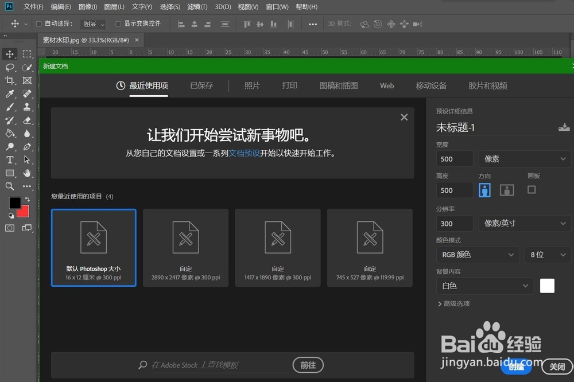Screen dimensions: 574x382
Task: Open the black foreground color swatch
Action: pos(15,202)
